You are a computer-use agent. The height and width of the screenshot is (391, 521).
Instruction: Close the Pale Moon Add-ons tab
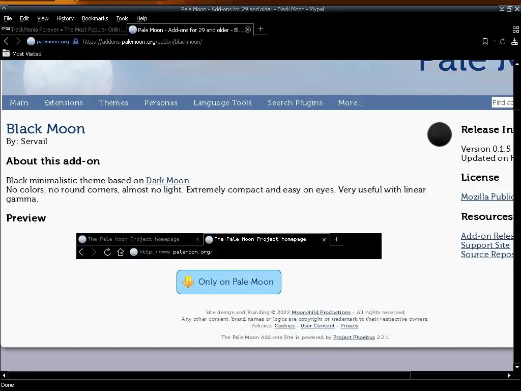248,30
